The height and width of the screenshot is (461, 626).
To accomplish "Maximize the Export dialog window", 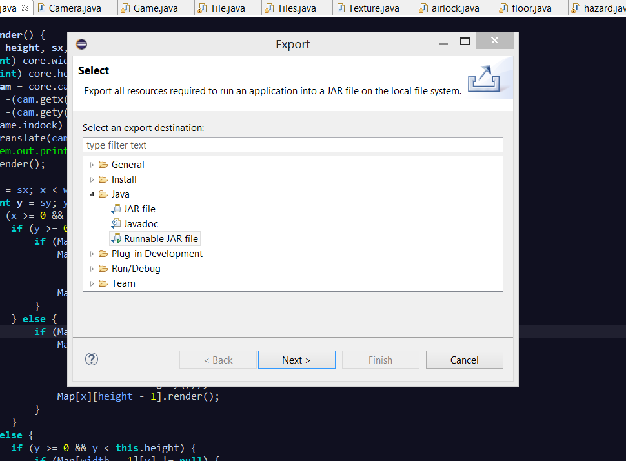I will [x=465, y=41].
